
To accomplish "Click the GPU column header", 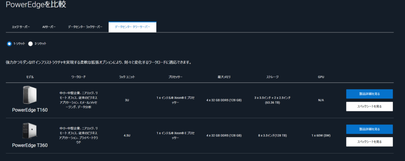I will [321, 76].
